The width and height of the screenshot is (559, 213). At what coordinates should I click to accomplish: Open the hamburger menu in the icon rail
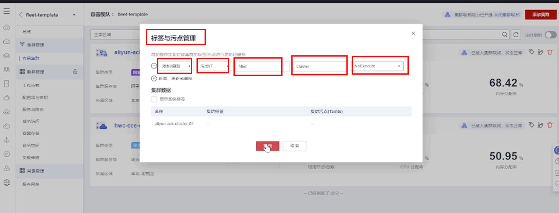pos(6,12)
